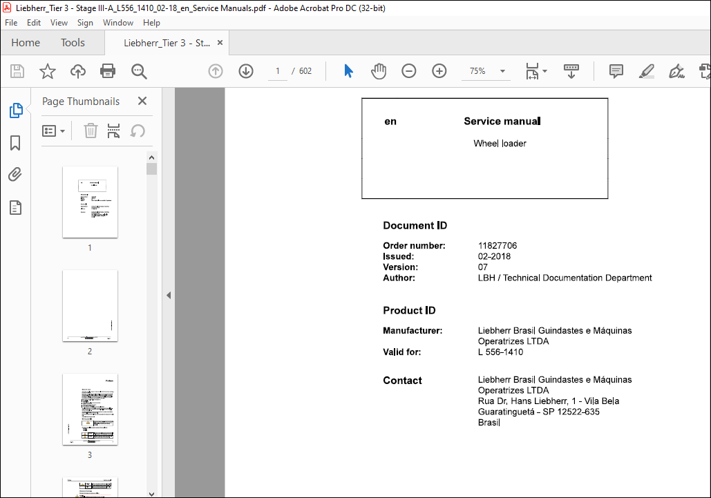Click the thumbnails scrollbar handle
Viewport: 711px width, 498px height.
[x=151, y=169]
